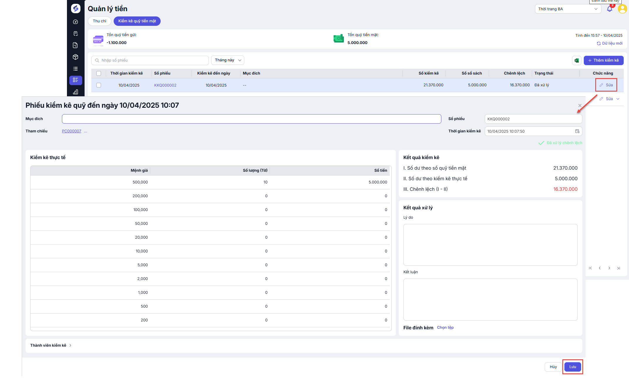Screen dimensions: 629x386
Task: Open the Thời trang BA branch dropdown
Action: [x=568, y=9]
